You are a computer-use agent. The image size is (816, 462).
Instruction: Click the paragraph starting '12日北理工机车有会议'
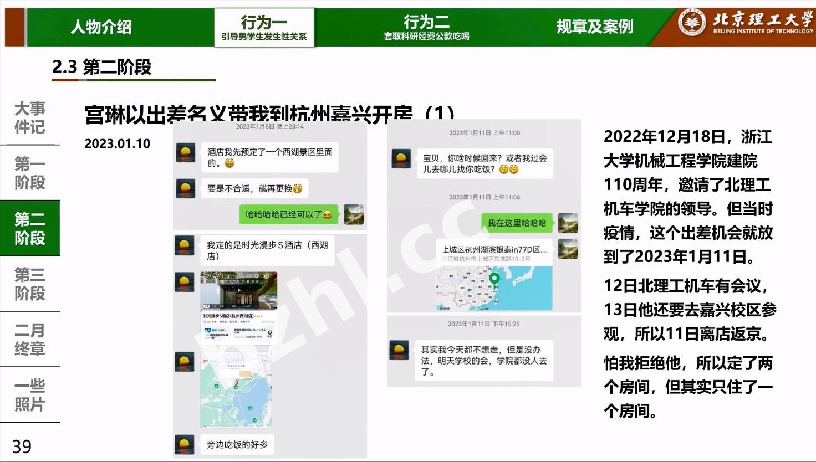click(x=690, y=310)
